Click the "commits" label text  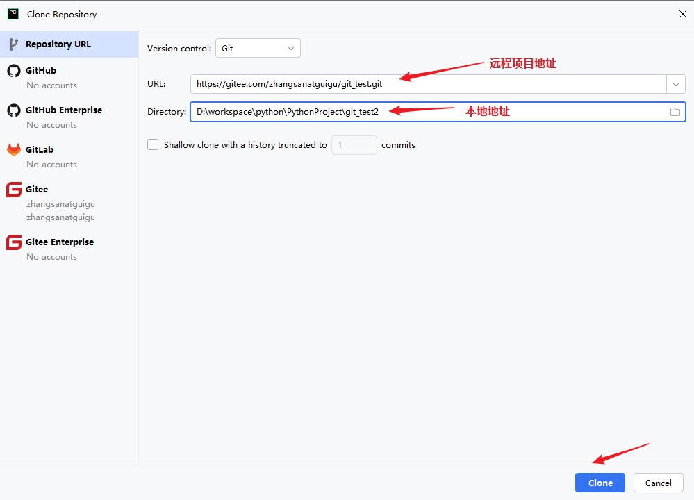point(398,145)
